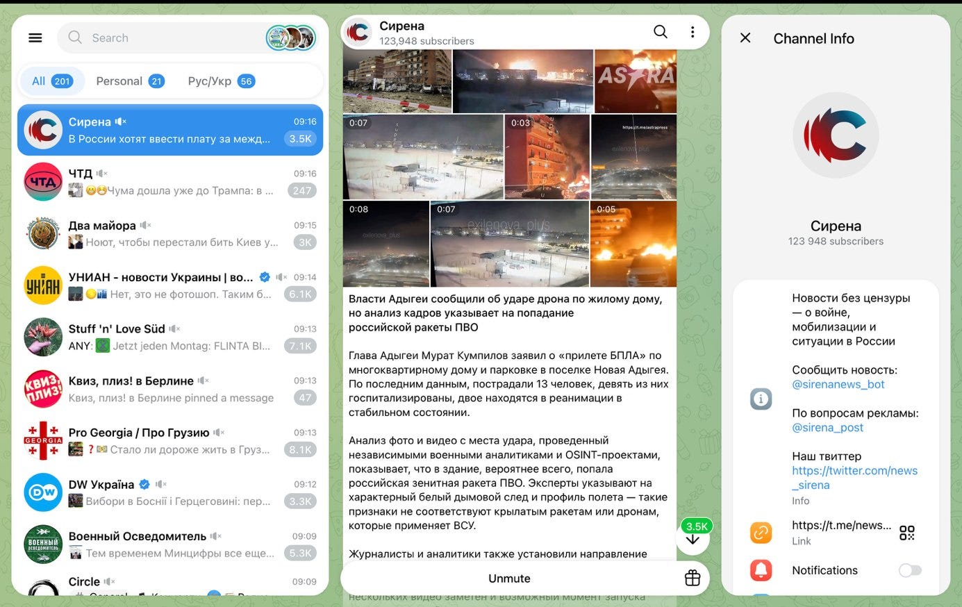Open the three-dot more options menu

[x=693, y=32]
